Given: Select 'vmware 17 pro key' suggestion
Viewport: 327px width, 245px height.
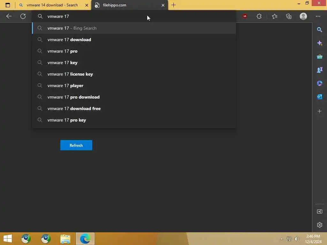Looking at the screenshot, I should (x=134, y=120).
